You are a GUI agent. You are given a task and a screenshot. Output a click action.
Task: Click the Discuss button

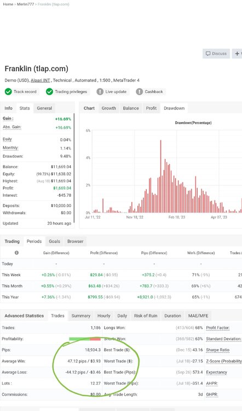click(x=216, y=54)
